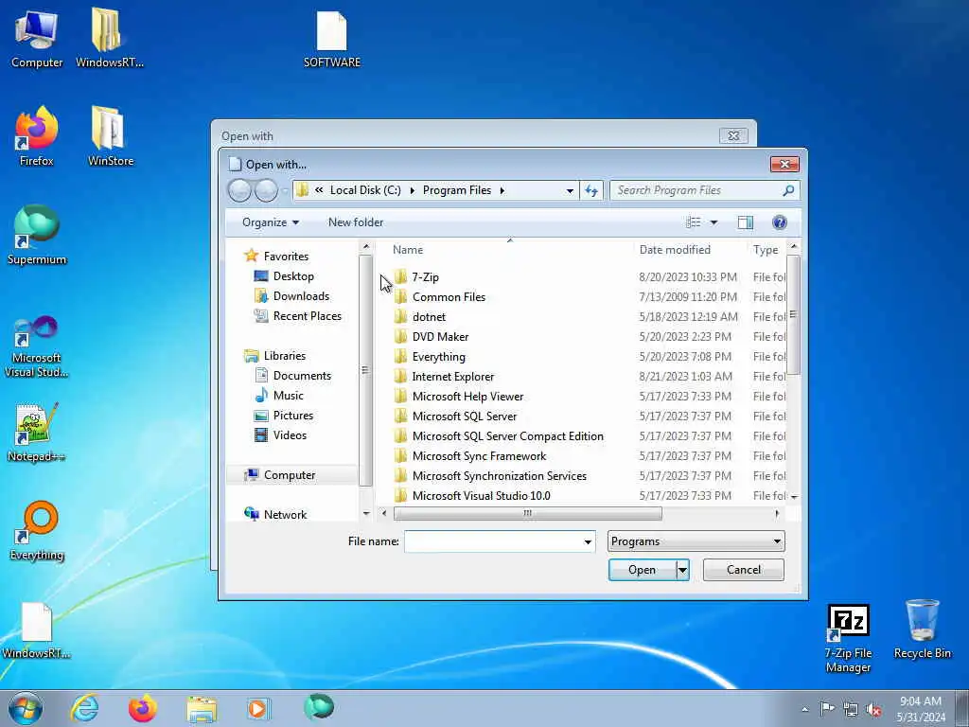
Task: Select Music under Libraries
Action: pos(288,396)
